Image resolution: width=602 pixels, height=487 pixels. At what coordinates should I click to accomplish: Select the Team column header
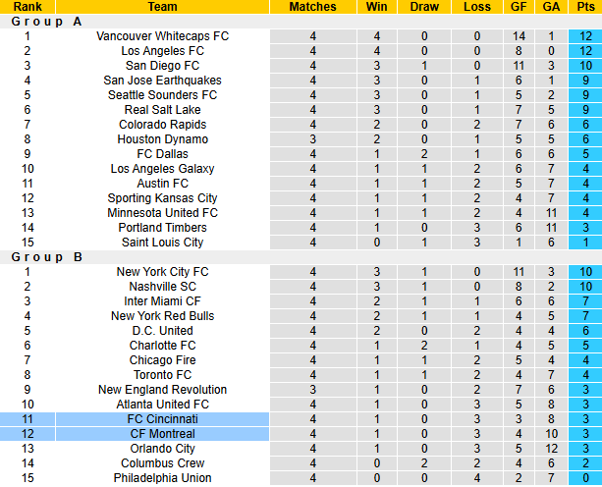(x=162, y=7)
